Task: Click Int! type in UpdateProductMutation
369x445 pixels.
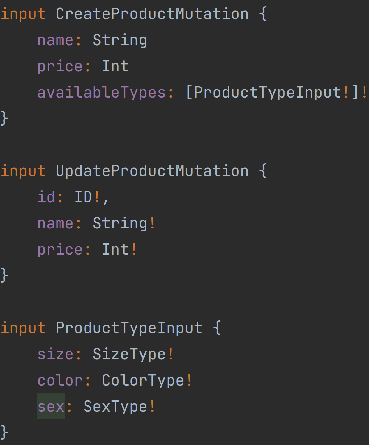Action: (119, 250)
